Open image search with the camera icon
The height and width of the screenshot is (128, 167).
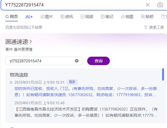pos(160,5)
